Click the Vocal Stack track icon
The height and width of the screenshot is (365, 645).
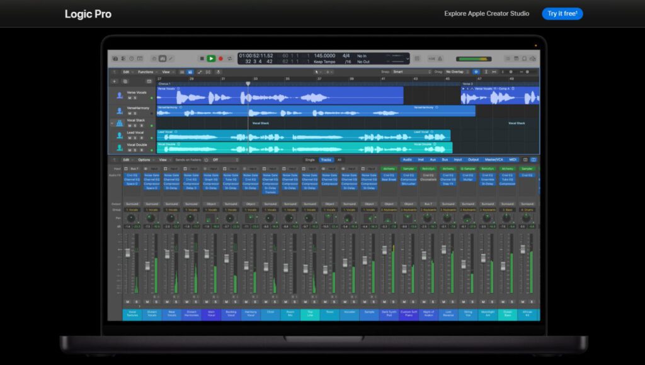click(x=120, y=123)
